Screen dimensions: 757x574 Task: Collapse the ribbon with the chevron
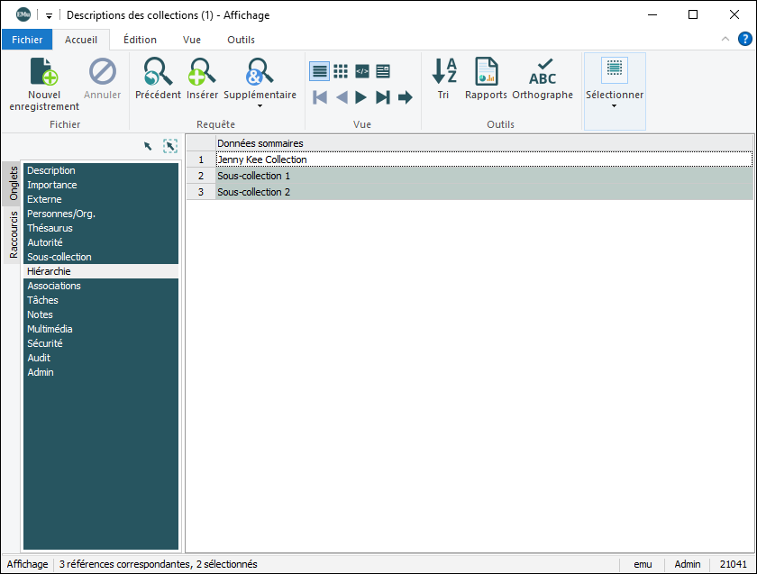click(x=726, y=40)
